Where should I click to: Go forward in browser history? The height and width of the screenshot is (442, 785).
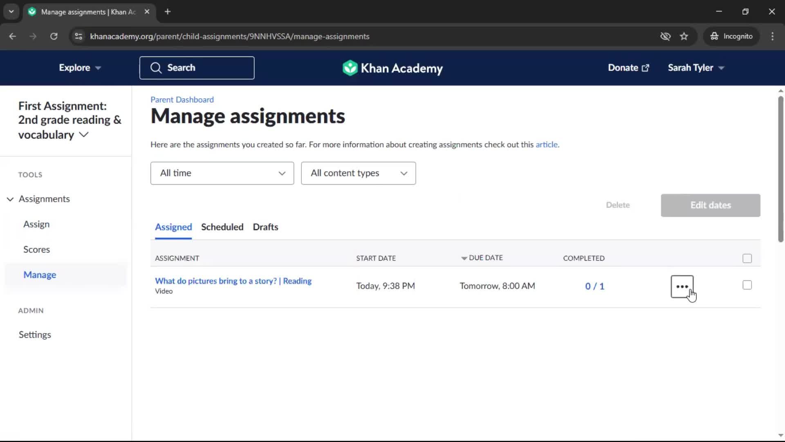click(x=33, y=36)
